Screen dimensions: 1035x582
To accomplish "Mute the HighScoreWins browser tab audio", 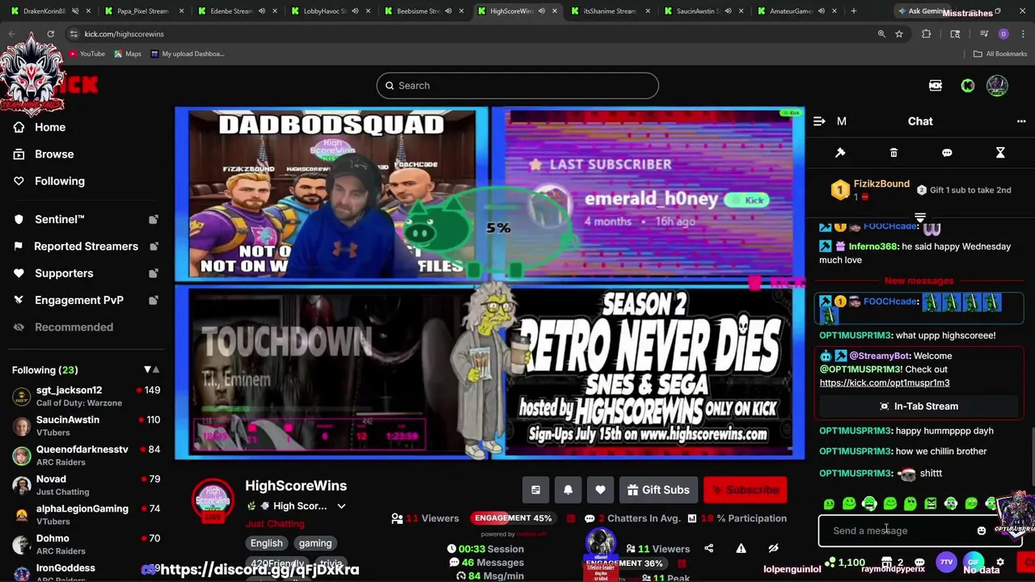I will pyautogui.click(x=541, y=11).
